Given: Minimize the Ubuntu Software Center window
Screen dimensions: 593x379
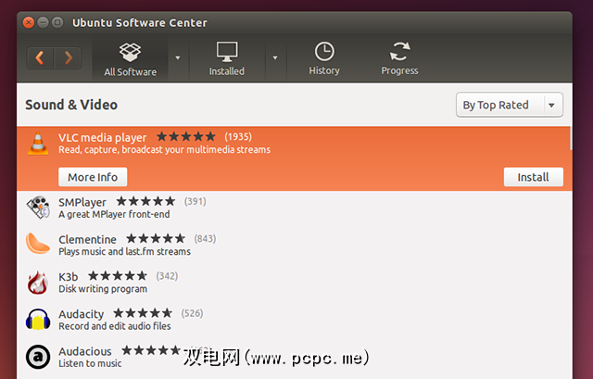Looking at the screenshot, I should click(x=44, y=22).
